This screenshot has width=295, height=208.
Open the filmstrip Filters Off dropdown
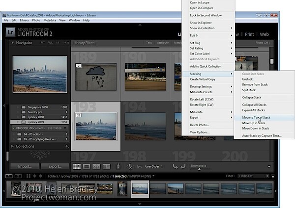coord(253,176)
